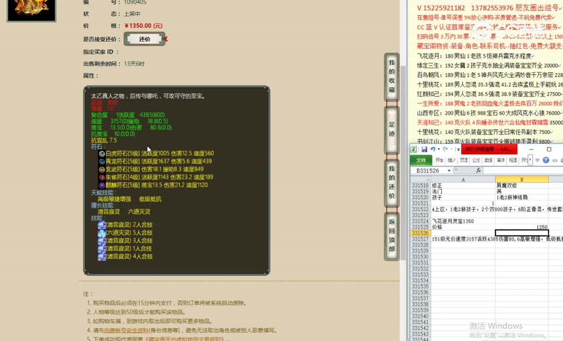Switch to the 公式 Formulas ribbon tab

476,160
